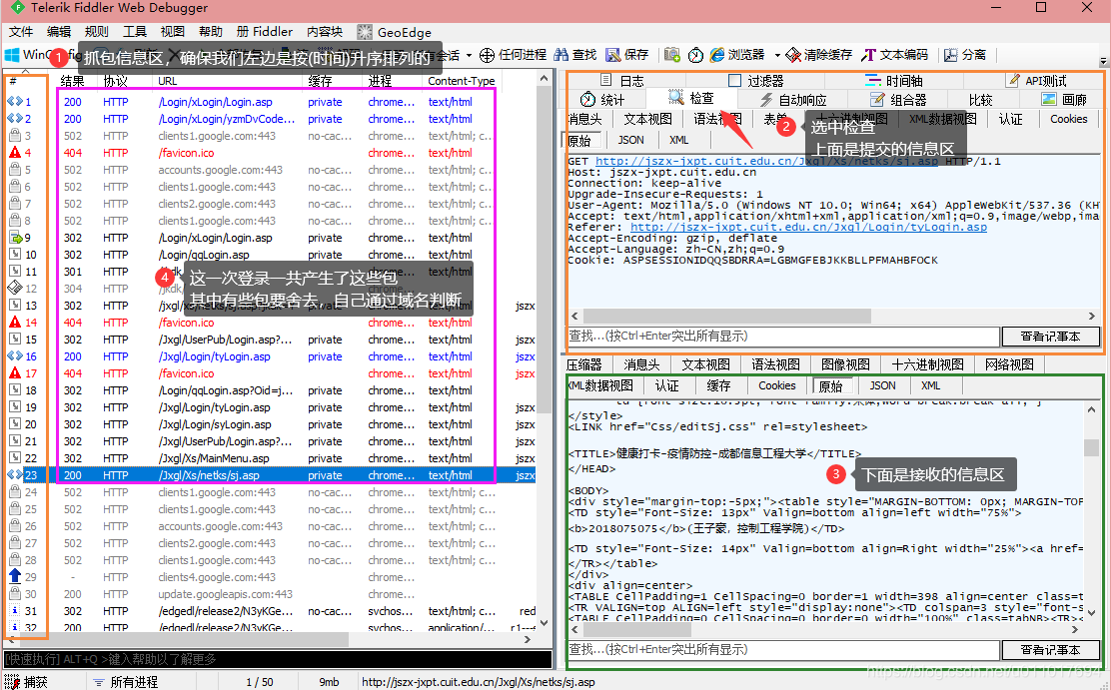Select session 23 /Jxgl/Xs/netks/sj.asp
Image resolution: width=1111 pixels, height=690 pixels.
(270, 475)
